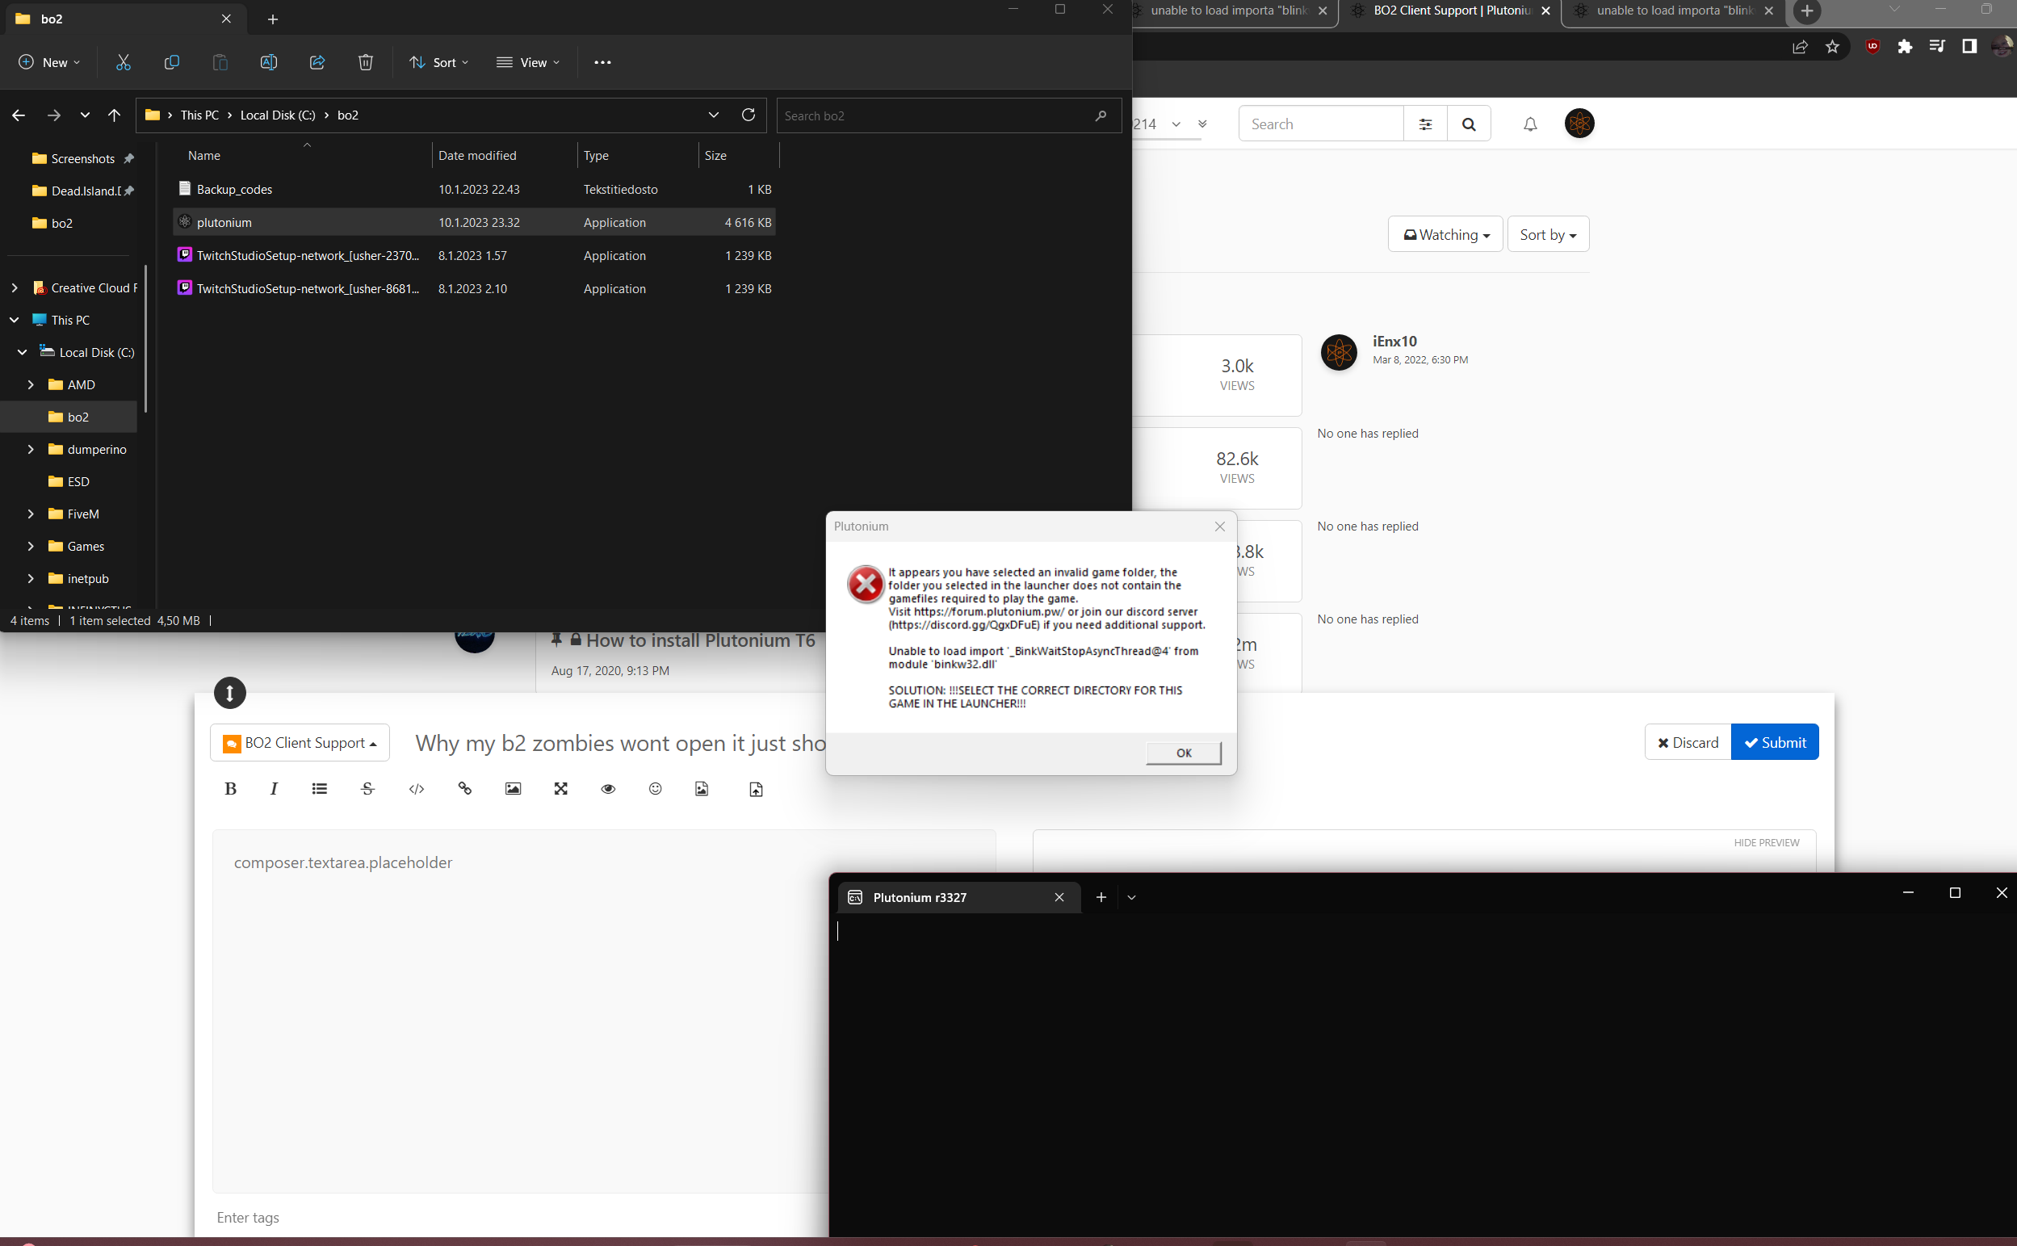Click the Share icon in File Explorer toolbar
Viewport: 2017px width, 1246px height.
pos(317,63)
